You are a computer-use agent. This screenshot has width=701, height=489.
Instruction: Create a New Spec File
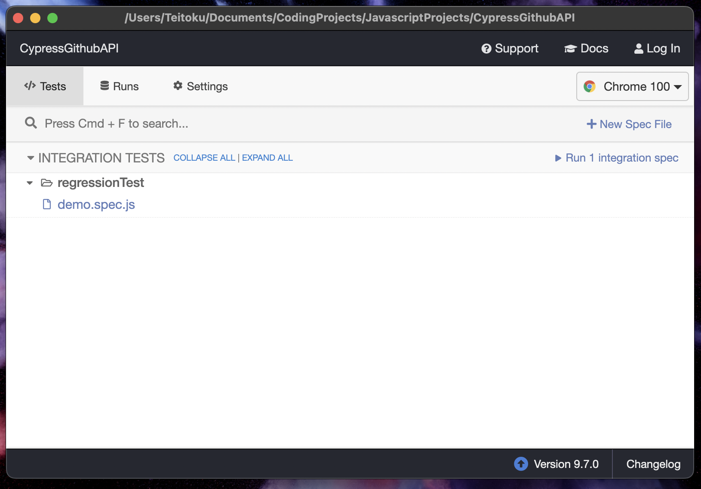click(629, 124)
